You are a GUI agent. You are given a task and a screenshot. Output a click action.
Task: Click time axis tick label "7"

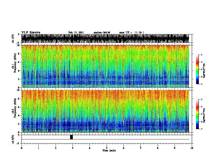point(141,148)
